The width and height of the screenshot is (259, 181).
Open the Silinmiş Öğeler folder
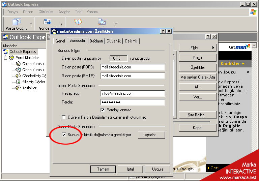point(34,82)
